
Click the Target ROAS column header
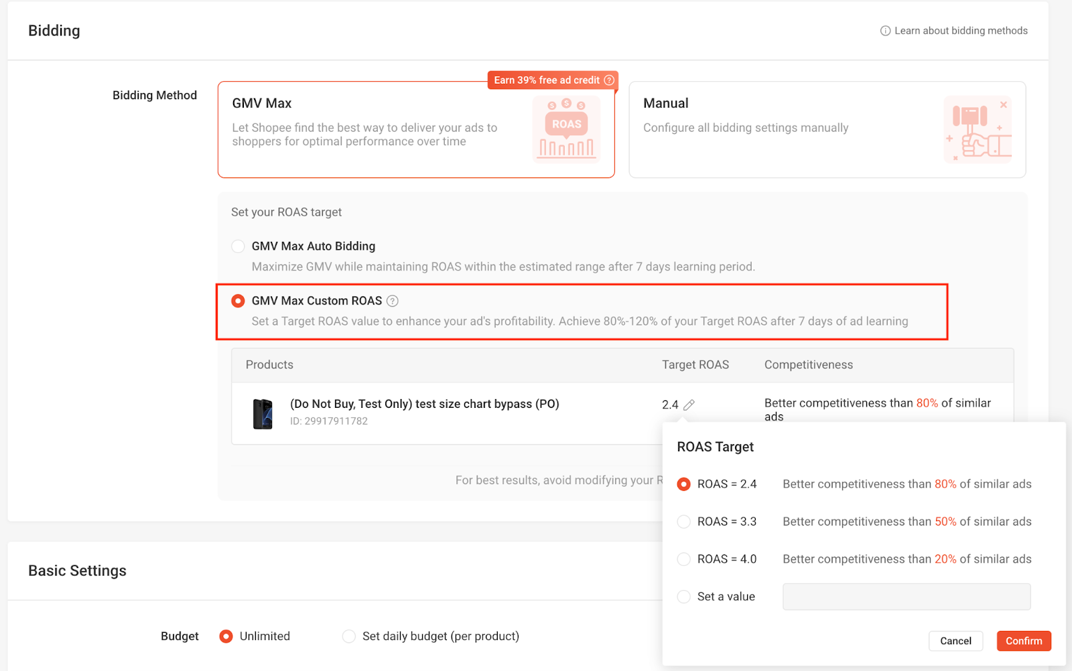695,365
